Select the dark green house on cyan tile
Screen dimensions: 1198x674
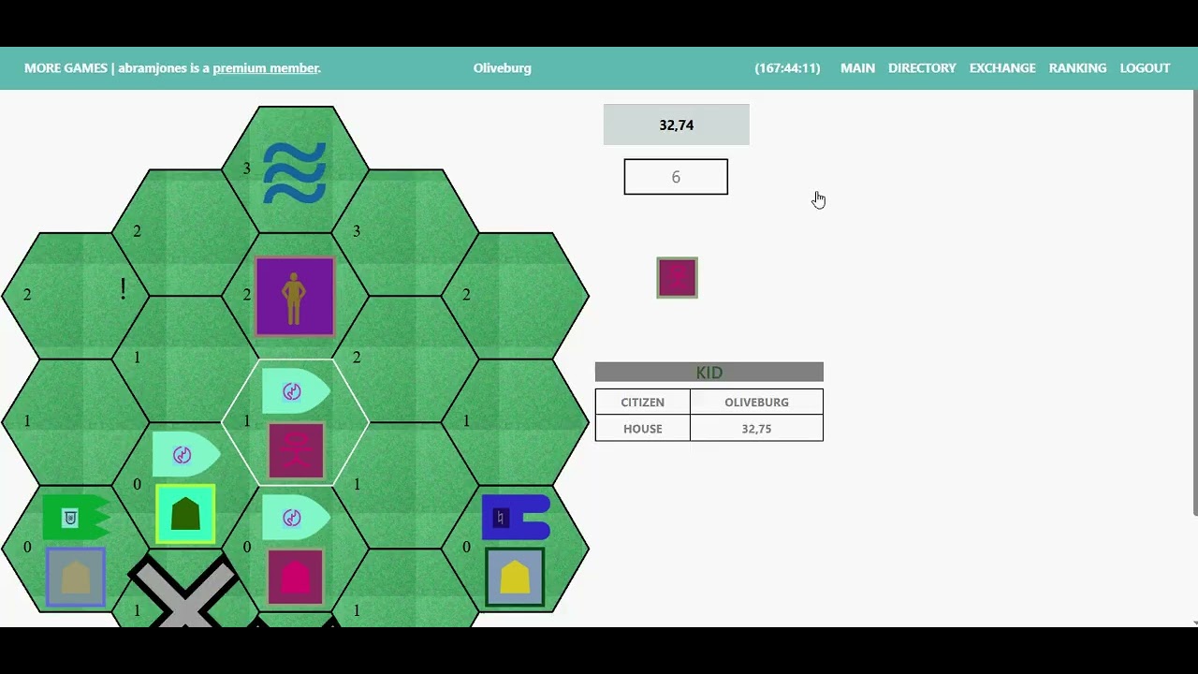pos(185,514)
